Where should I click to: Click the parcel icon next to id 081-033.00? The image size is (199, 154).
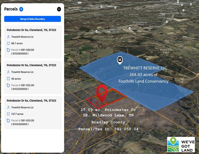(8, 121)
